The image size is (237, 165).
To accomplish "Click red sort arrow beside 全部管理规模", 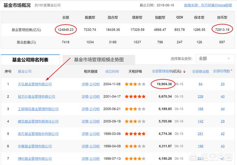I will tap(184, 72).
